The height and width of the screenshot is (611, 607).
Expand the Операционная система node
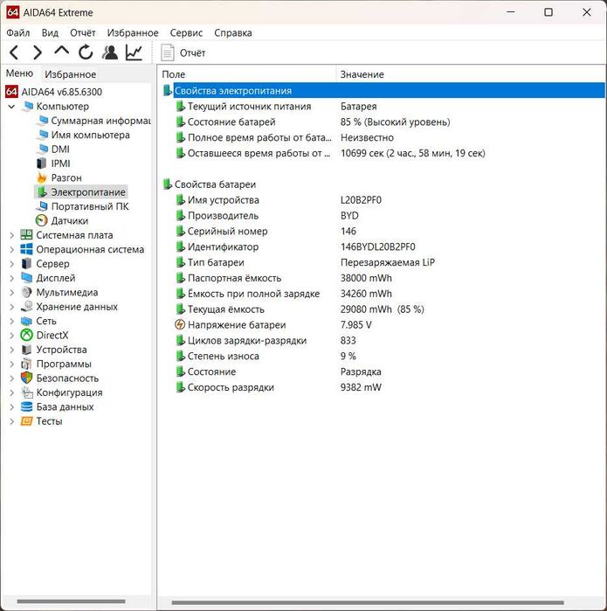click(x=11, y=249)
